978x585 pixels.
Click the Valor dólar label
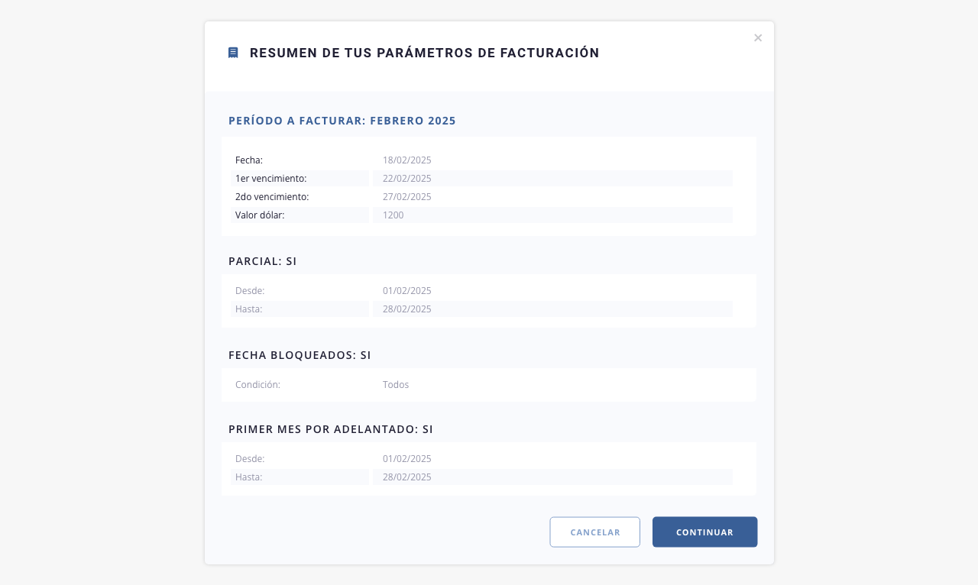coord(260,215)
